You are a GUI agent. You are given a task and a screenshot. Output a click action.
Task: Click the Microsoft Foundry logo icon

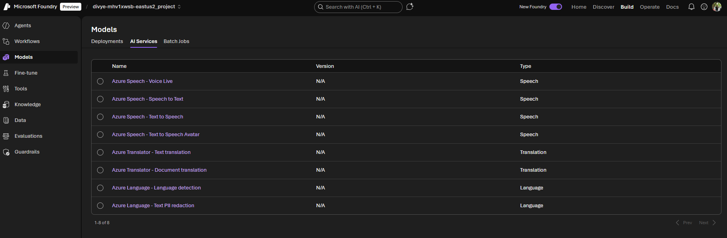[7, 7]
